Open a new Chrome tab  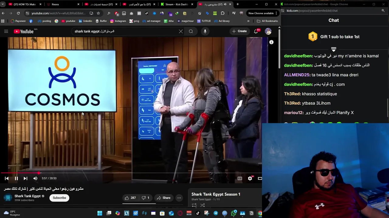[238, 4]
